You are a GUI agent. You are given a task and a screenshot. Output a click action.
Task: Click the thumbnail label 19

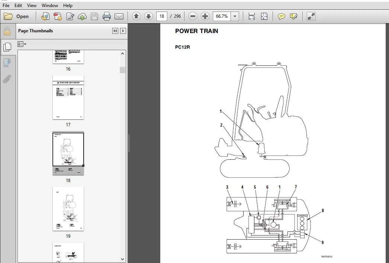point(68,236)
